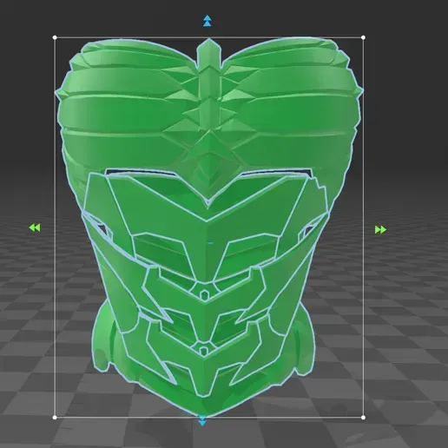Select the top-right bounding box corner handle
This screenshot has width=448, height=448.
364,37
